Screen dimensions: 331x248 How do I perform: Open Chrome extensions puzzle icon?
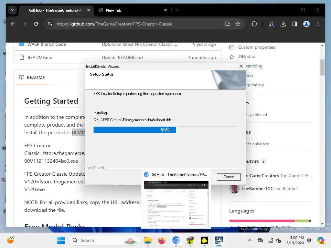pos(254,24)
